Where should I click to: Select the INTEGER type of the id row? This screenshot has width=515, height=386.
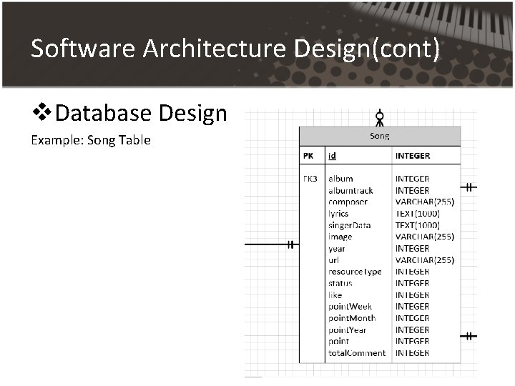pyautogui.click(x=413, y=156)
